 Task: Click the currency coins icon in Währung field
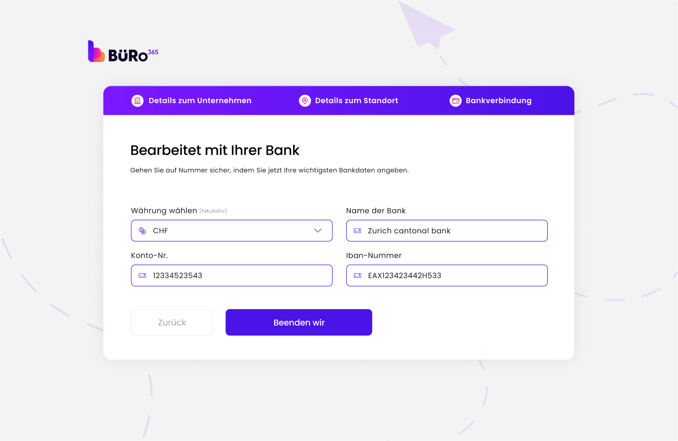click(x=142, y=231)
